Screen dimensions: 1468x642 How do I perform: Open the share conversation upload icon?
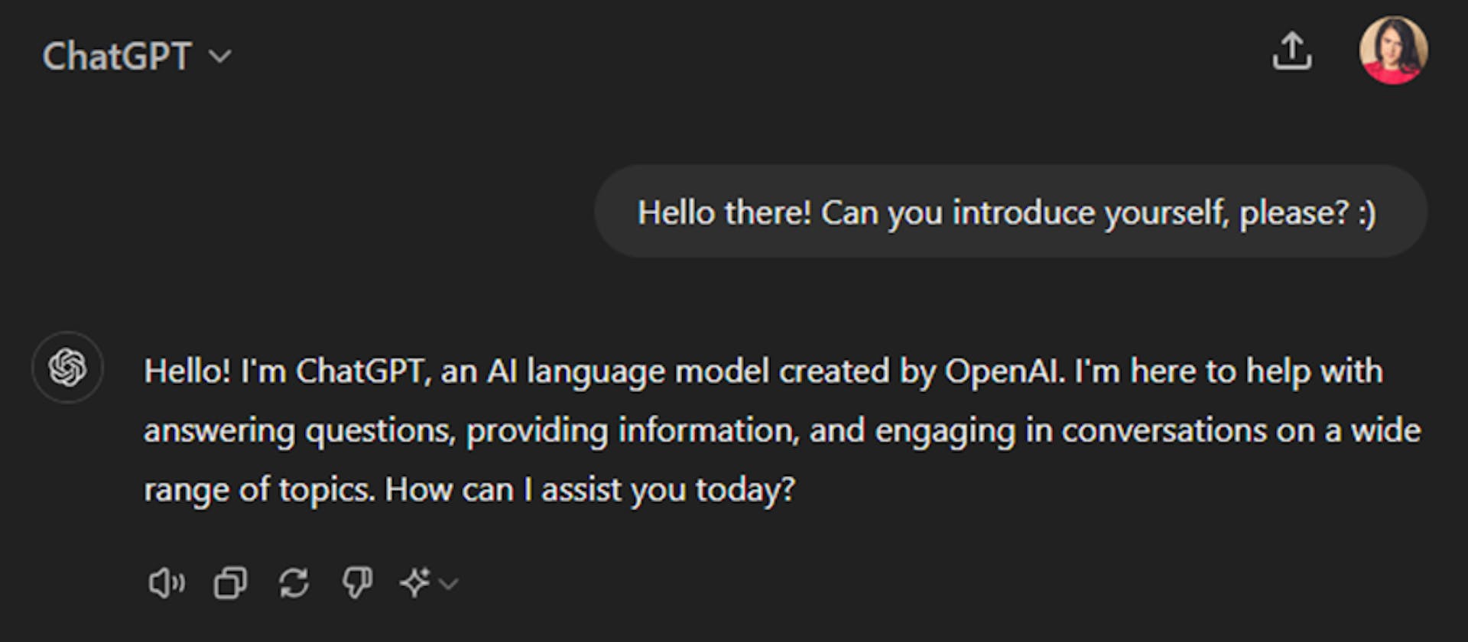[x=1292, y=51]
